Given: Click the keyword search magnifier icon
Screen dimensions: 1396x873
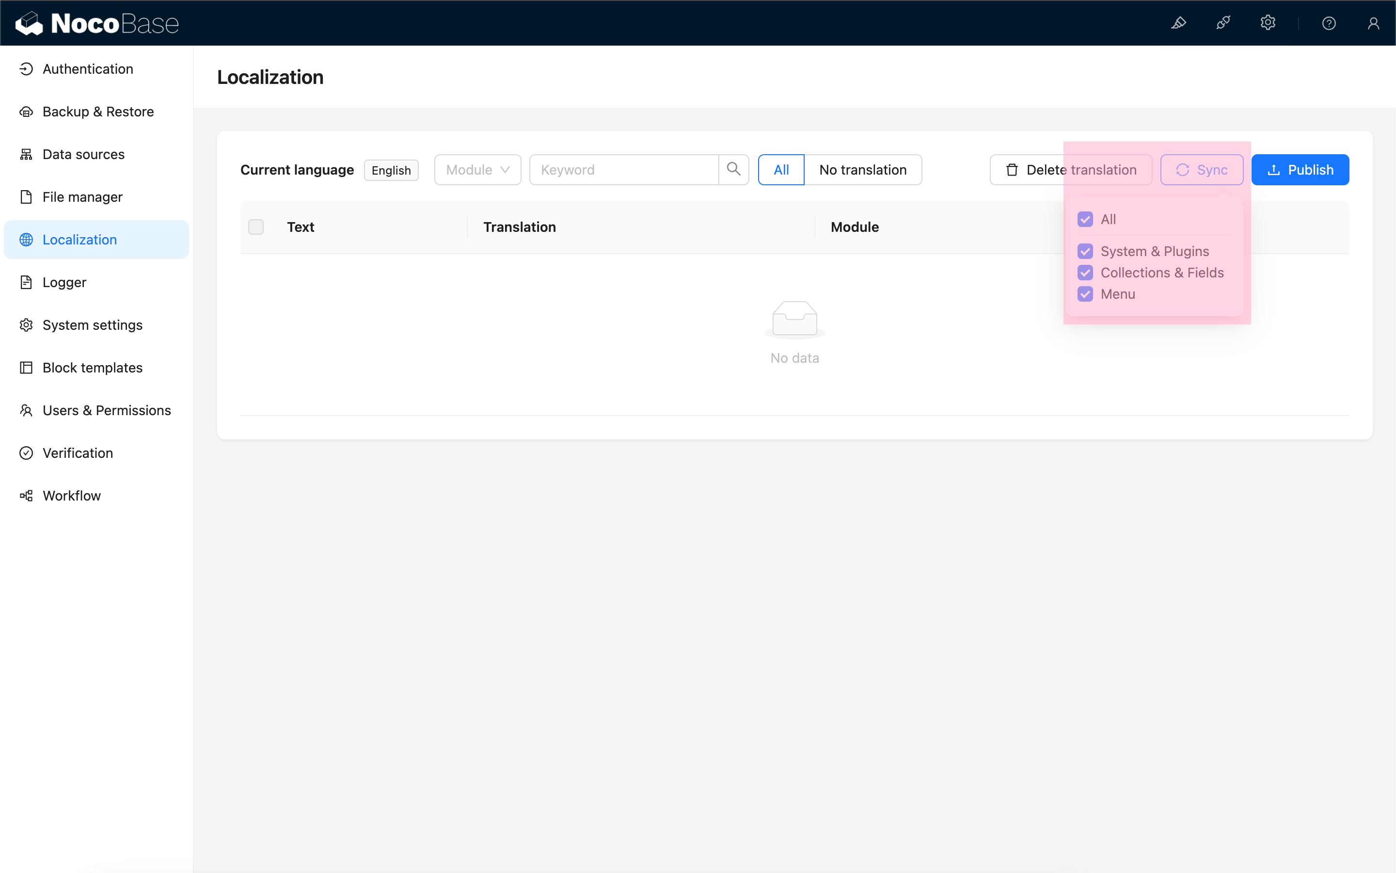Looking at the screenshot, I should click(733, 169).
